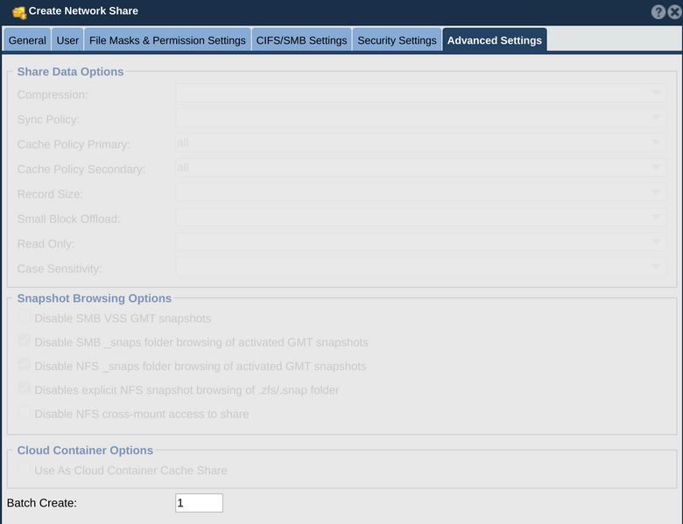Open Cache Policy Primary dropdown

tap(420, 143)
